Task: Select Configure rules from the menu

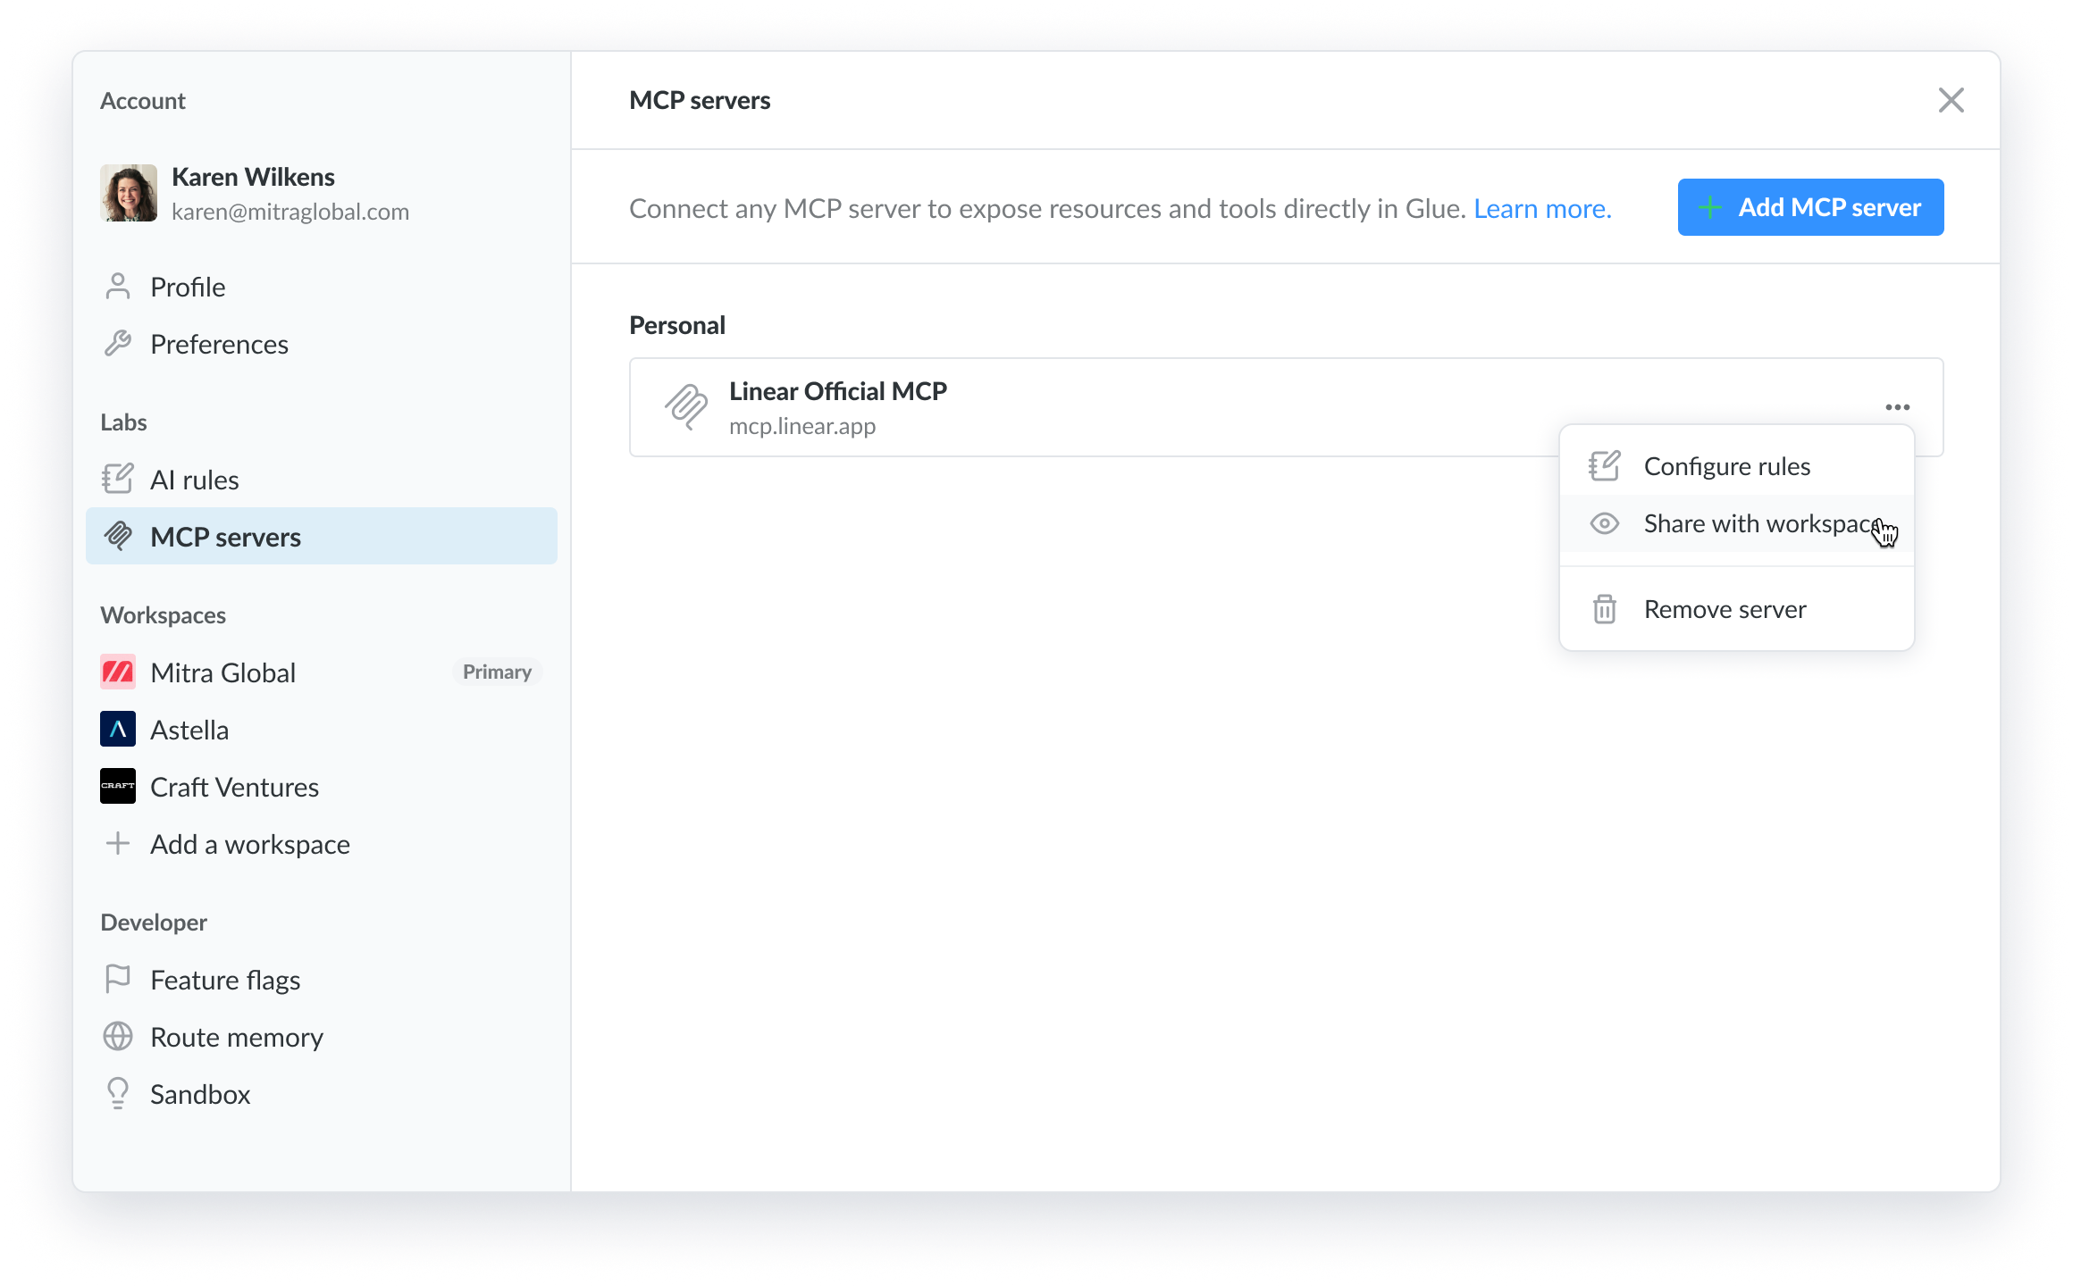Action: click(x=1726, y=466)
